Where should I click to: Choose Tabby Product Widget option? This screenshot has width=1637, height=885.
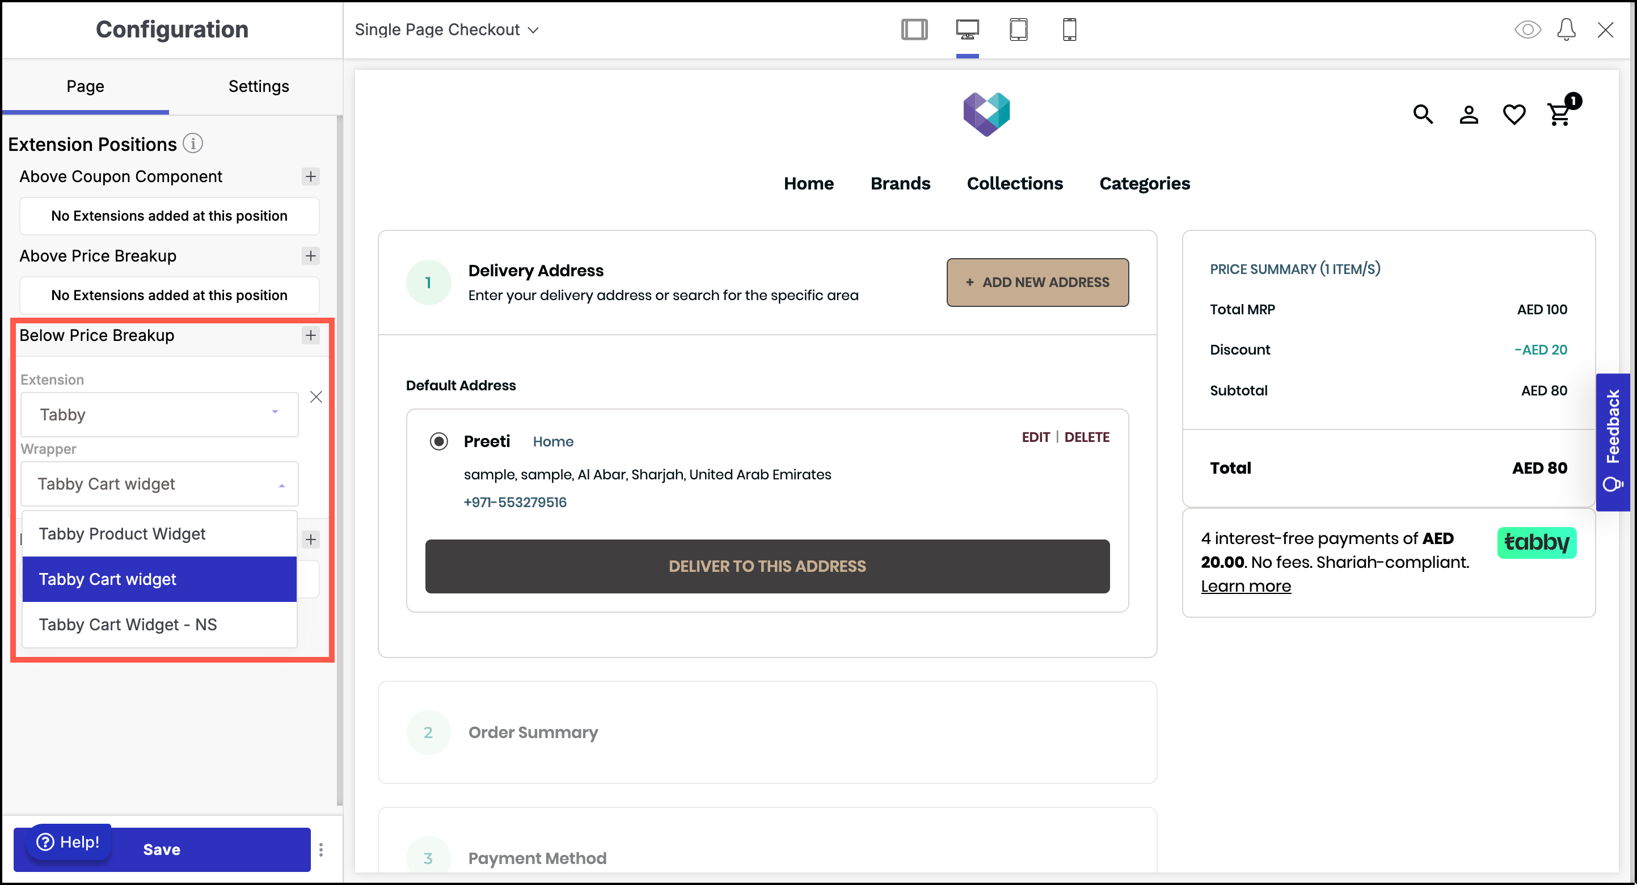tap(159, 533)
